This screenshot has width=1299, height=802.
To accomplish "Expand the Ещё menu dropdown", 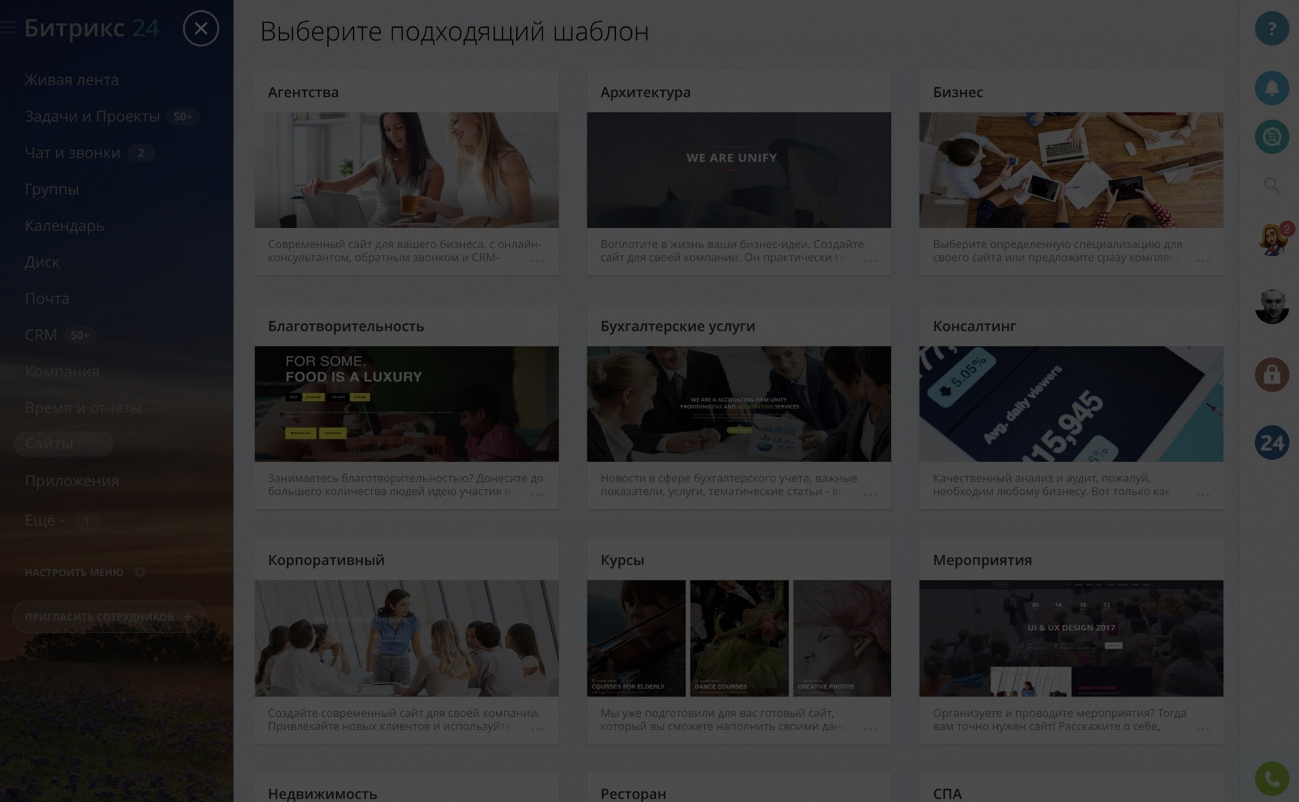I will pos(45,521).
